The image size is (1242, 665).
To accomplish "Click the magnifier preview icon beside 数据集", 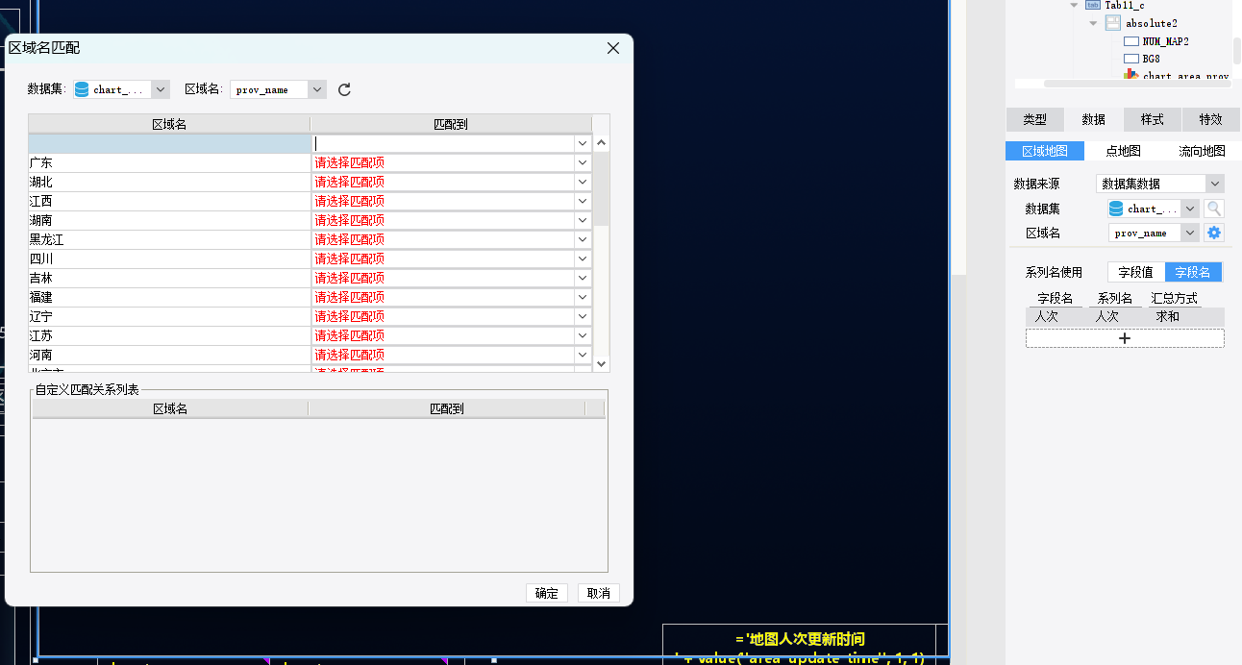I will coord(1214,209).
